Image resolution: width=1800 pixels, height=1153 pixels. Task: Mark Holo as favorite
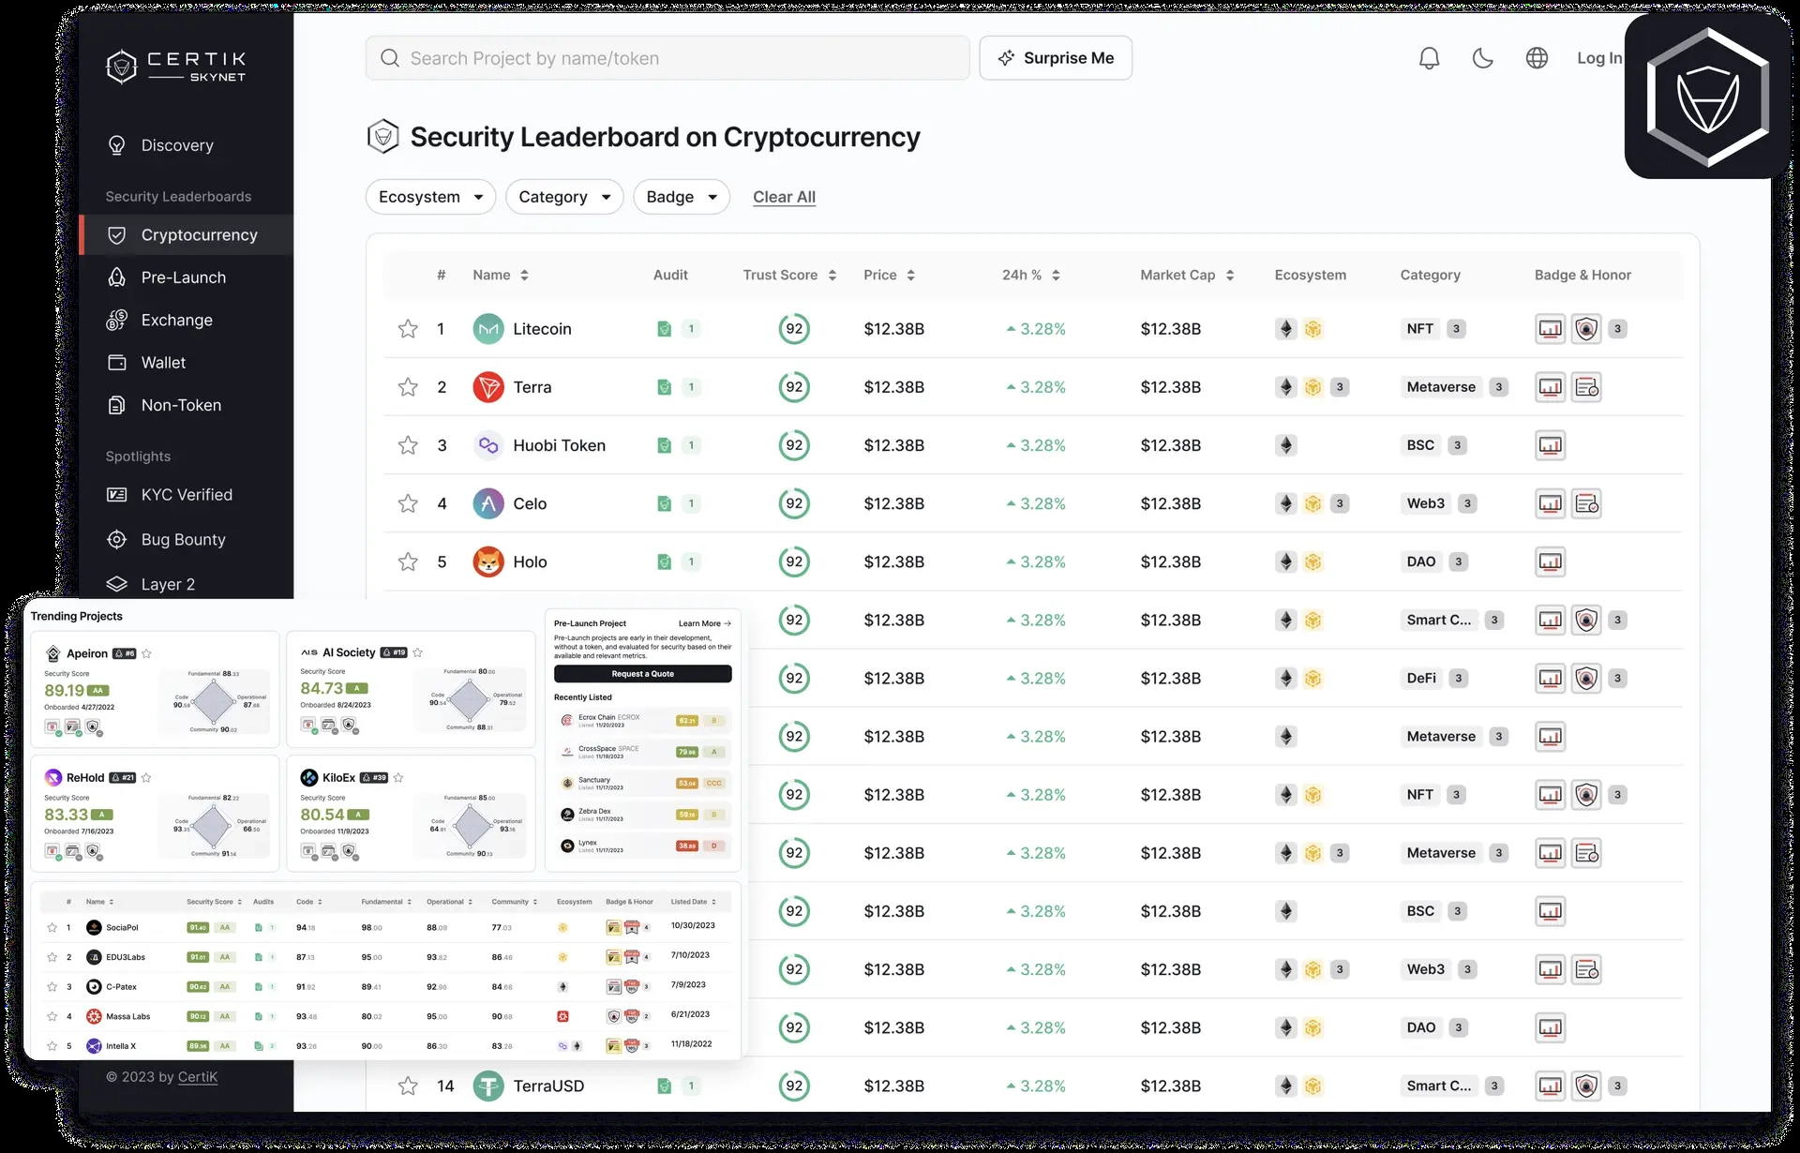tap(408, 562)
